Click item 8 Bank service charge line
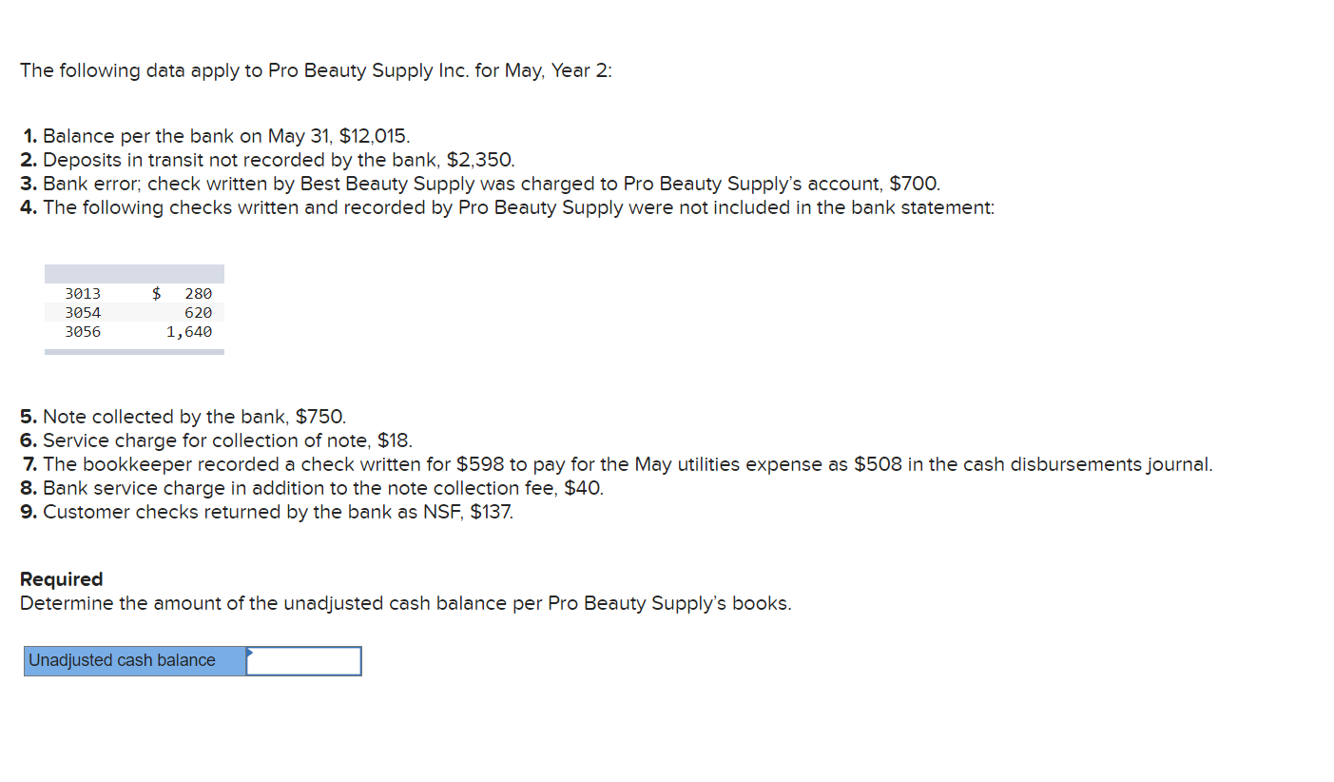Screen dimensions: 1334x782 click(312, 488)
